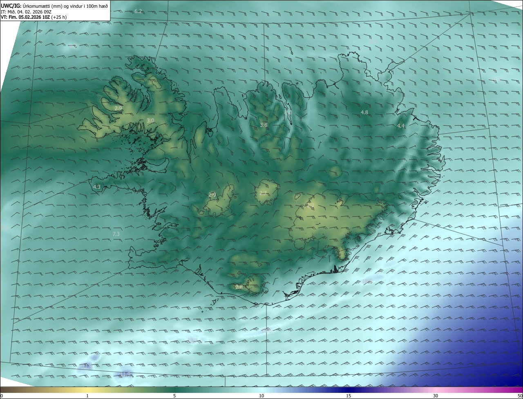Click the '10' tick on the color scale
The height and width of the screenshot is (399, 523).
click(261, 396)
